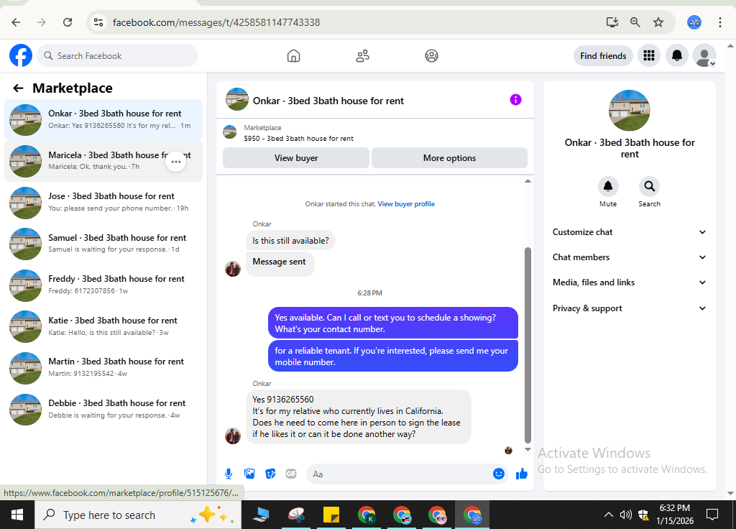The image size is (736, 529).
Task: Open the Friends icon in top navigation
Action: coord(362,56)
